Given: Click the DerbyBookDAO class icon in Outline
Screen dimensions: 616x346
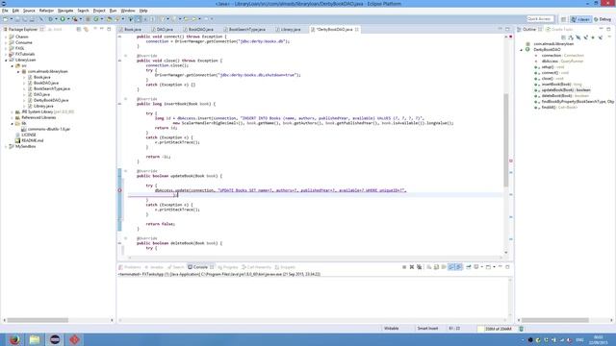Looking at the screenshot, I should coord(528,49).
